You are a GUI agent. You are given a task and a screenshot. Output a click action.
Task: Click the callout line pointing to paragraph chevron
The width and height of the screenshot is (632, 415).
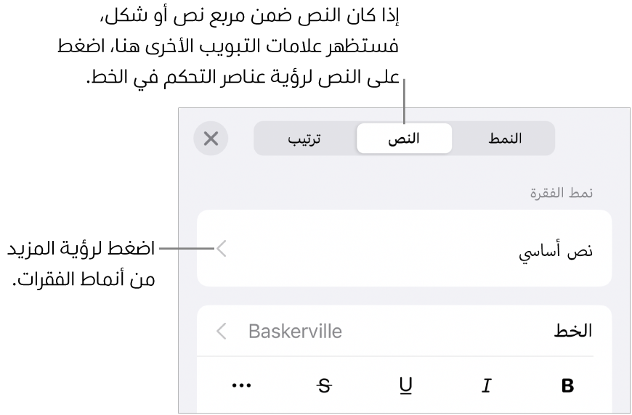point(186,250)
